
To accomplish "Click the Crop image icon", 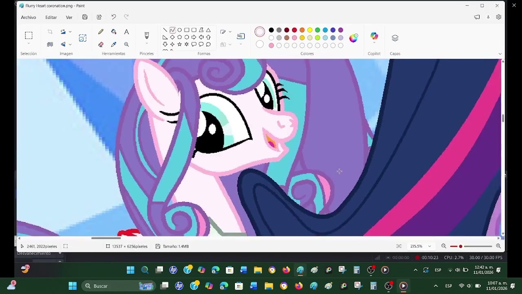I will point(50,32).
